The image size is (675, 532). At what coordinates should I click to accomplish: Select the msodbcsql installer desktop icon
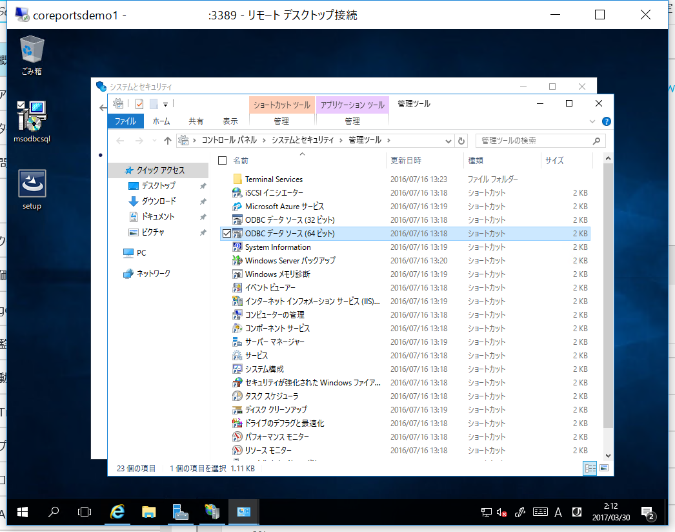(x=32, y=121)
